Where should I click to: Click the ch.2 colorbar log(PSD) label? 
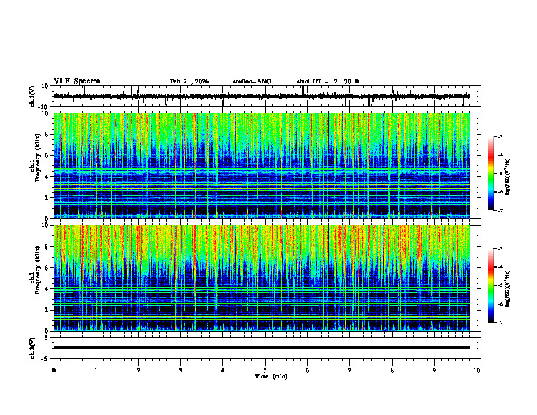point(508,288)
